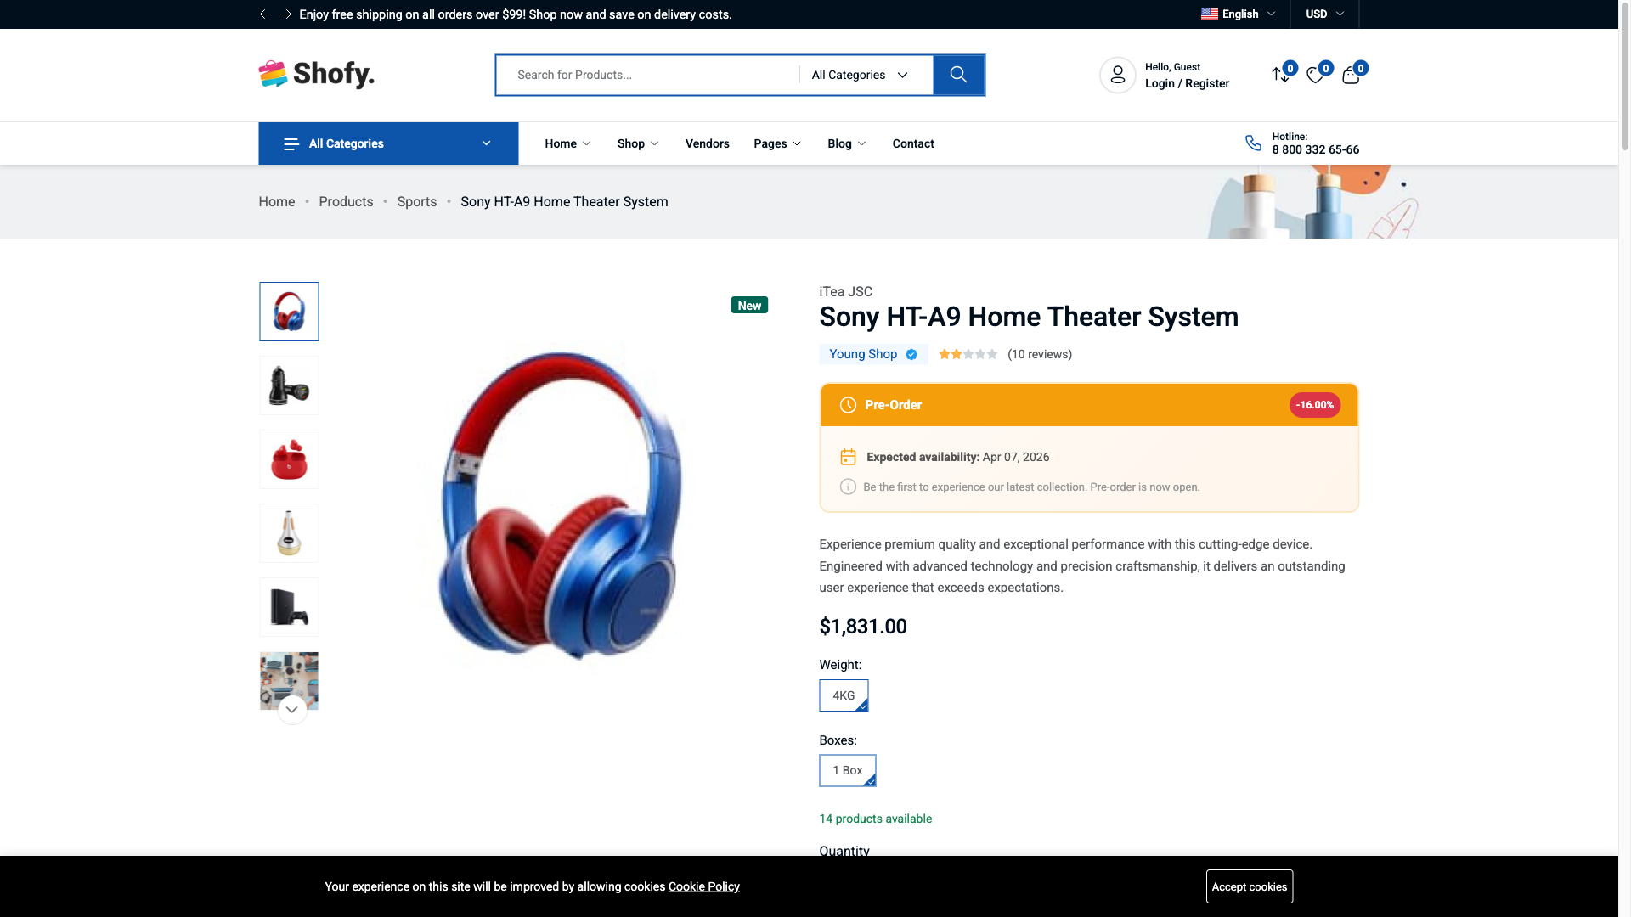
Task: Select the car charger product thumbnail
Action: coord(289,385)
